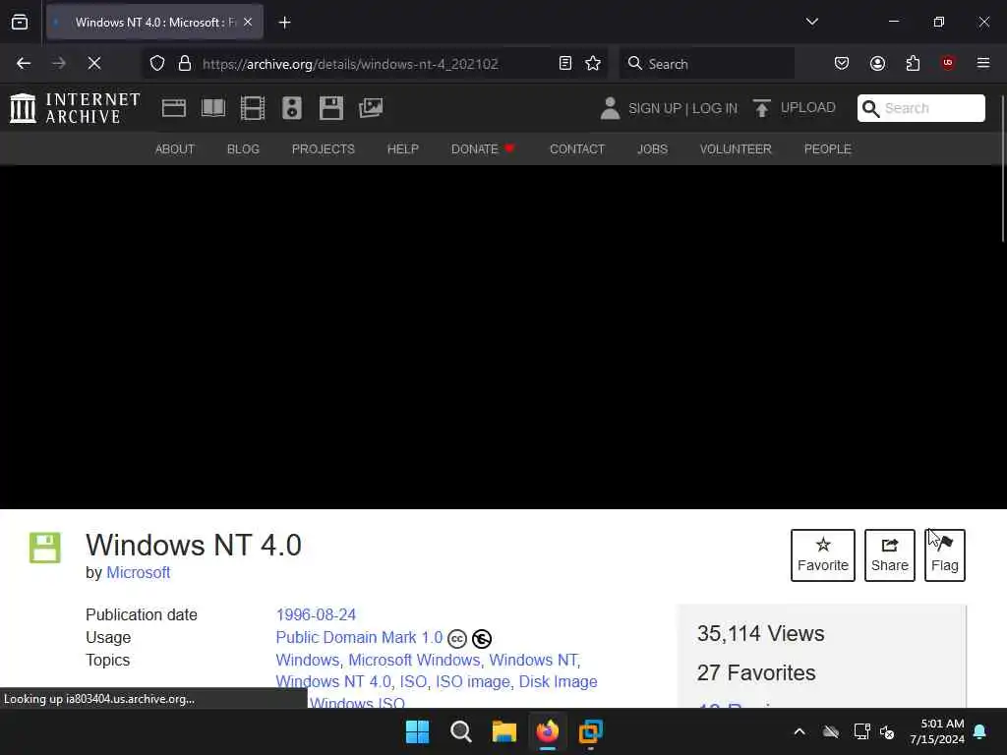The image size is (1007, 755).
Task: Click the Upload arrow icon
Action: click(762, 108)
